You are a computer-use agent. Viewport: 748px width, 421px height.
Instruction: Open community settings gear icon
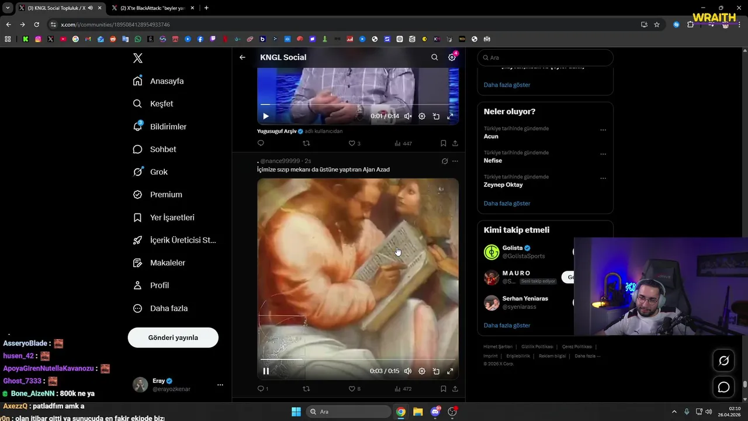tap(452, 57)
